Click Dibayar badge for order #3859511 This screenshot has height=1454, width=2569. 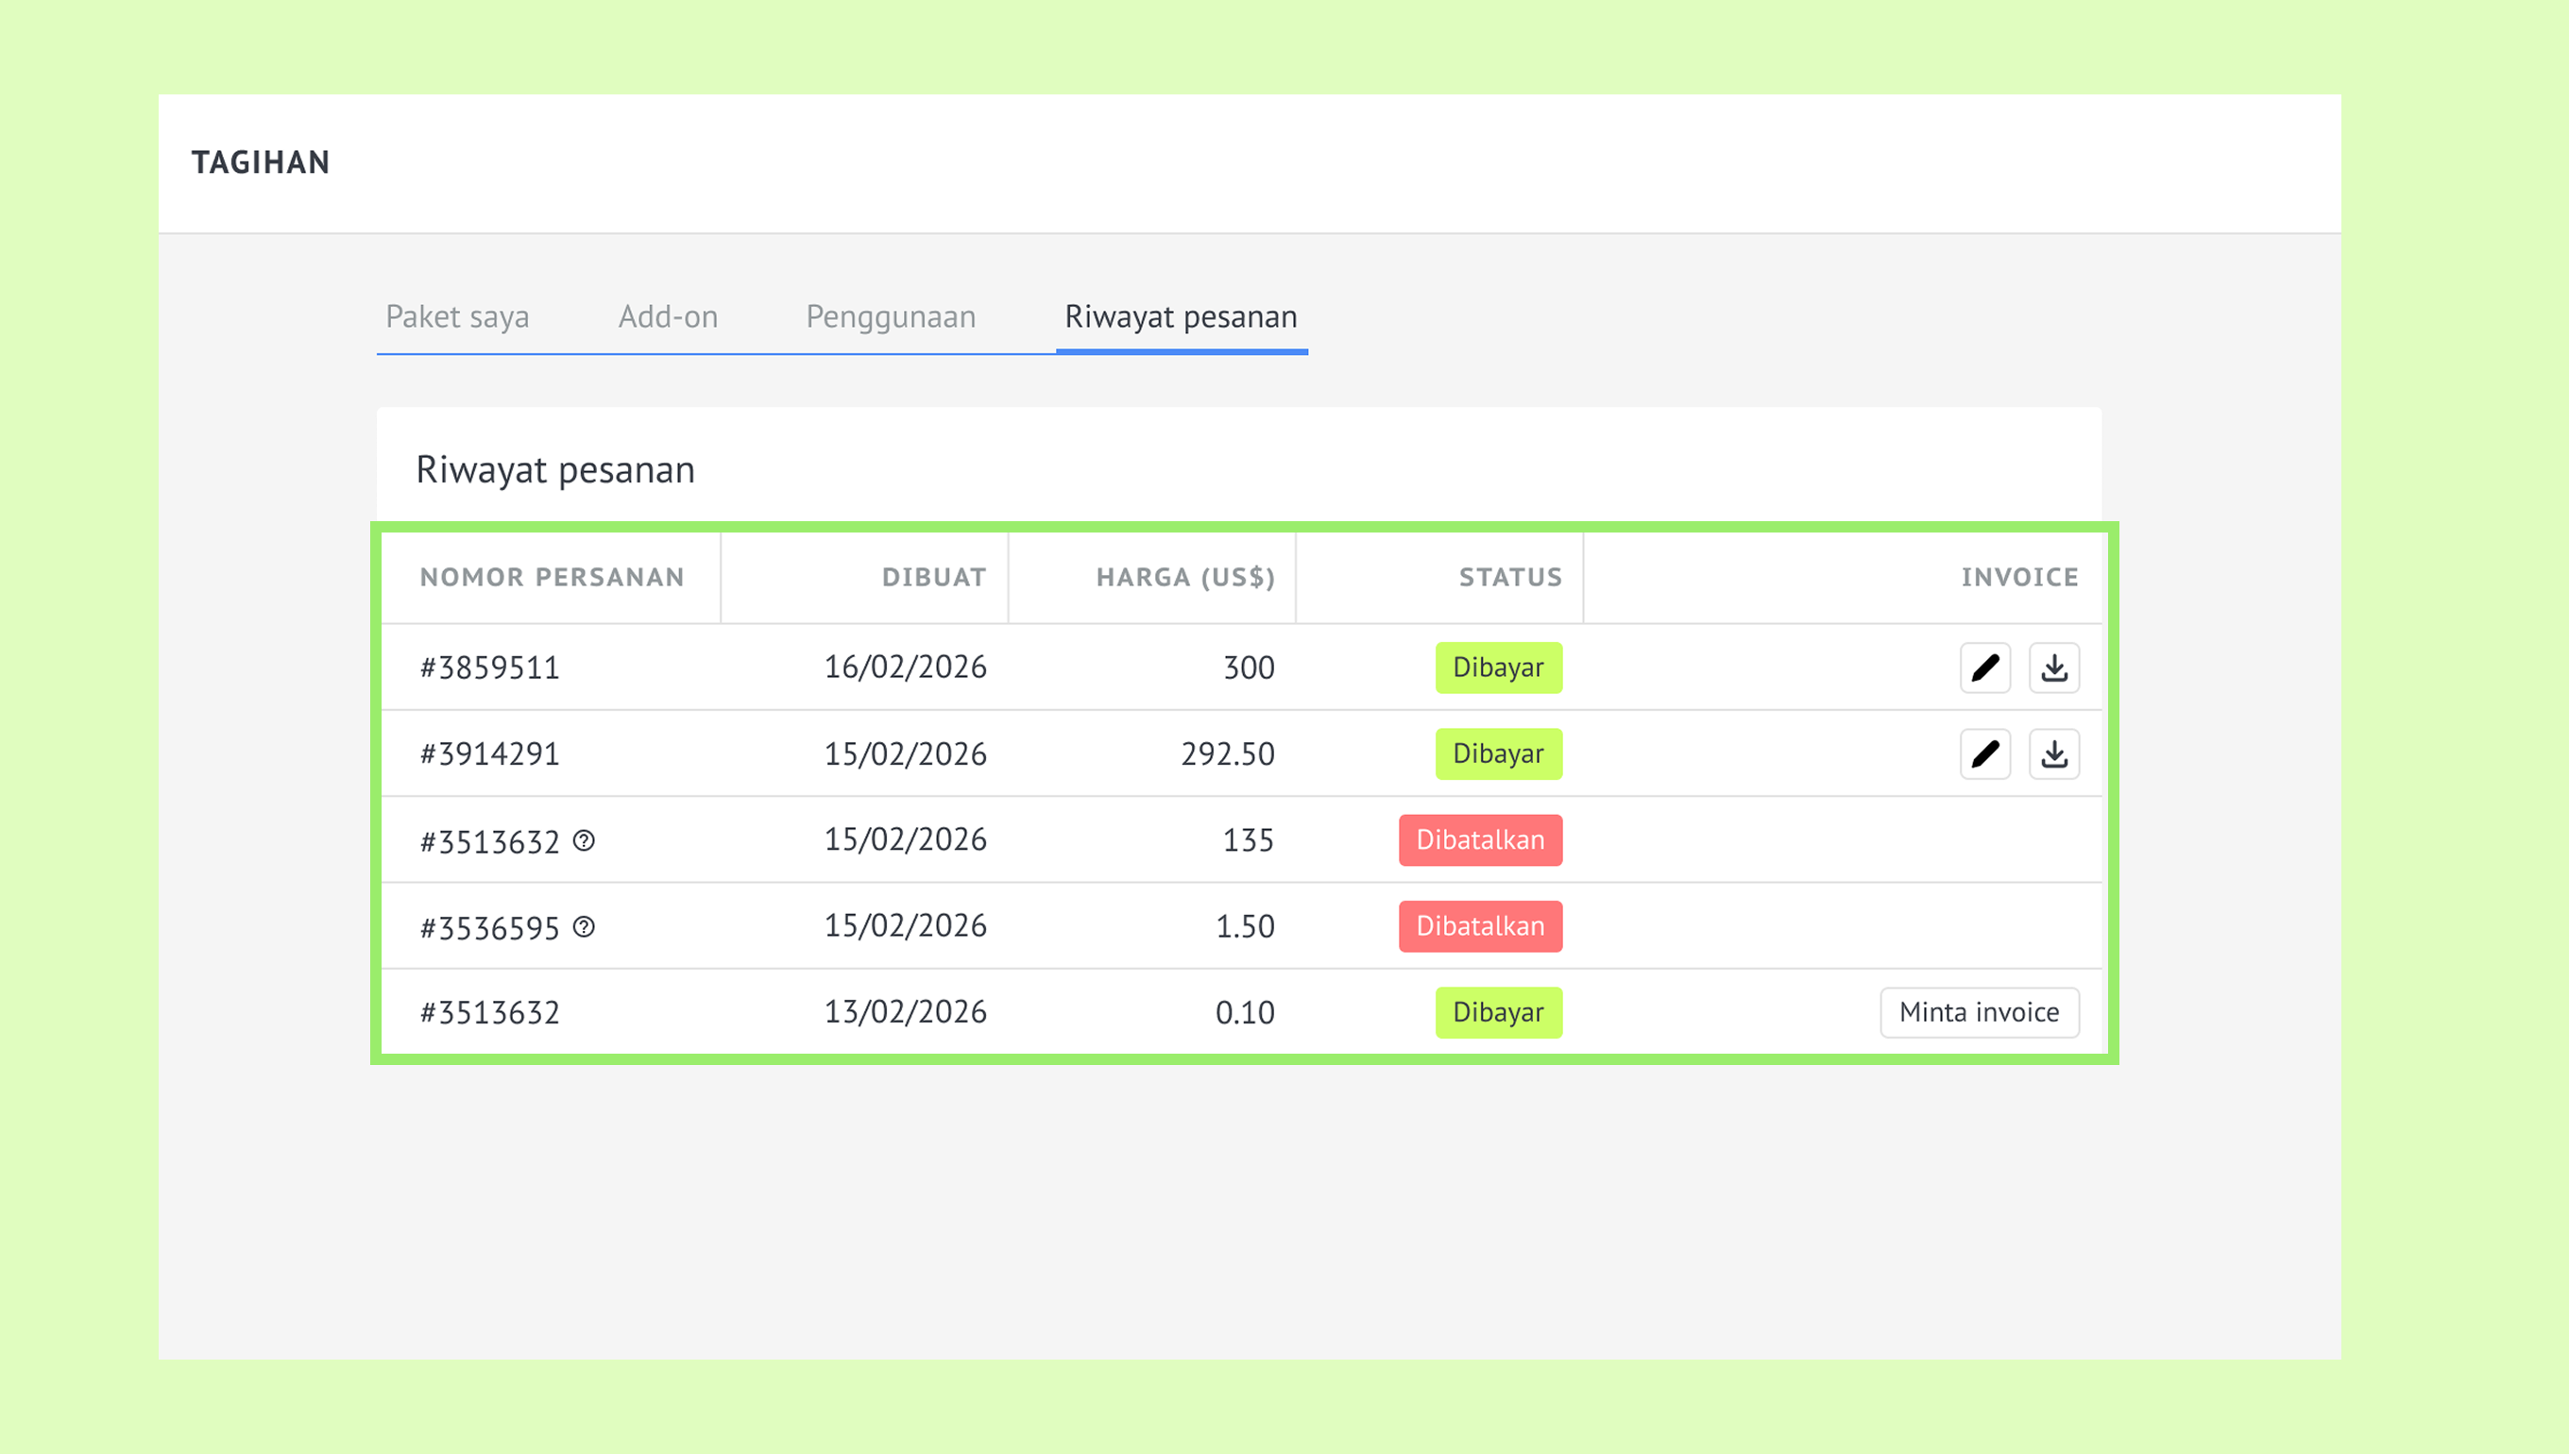pyautogui.click(x=1498, y=668)
